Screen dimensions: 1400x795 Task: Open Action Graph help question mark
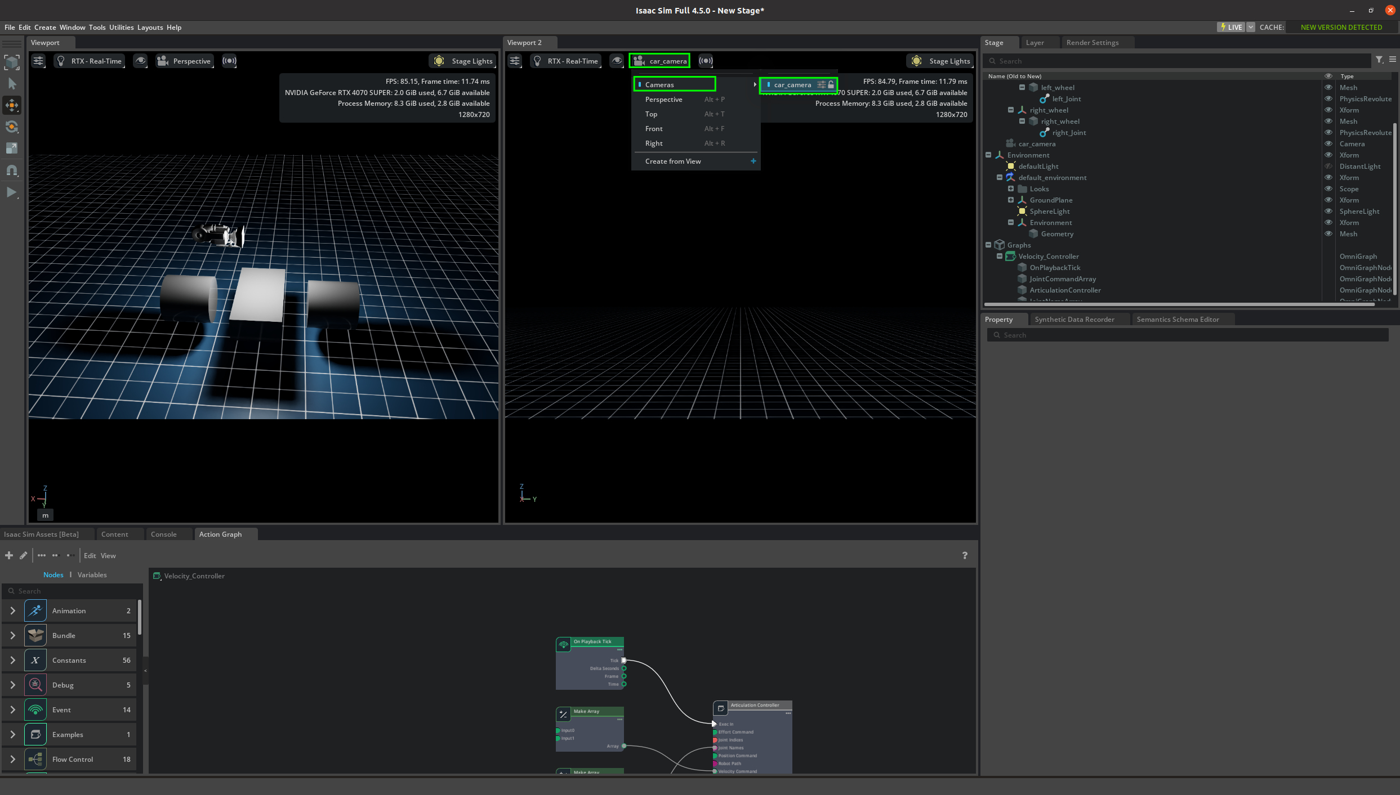click(965, 555)
